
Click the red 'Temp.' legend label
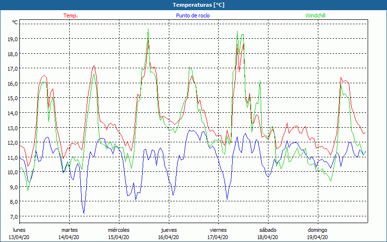click(71, 15)
